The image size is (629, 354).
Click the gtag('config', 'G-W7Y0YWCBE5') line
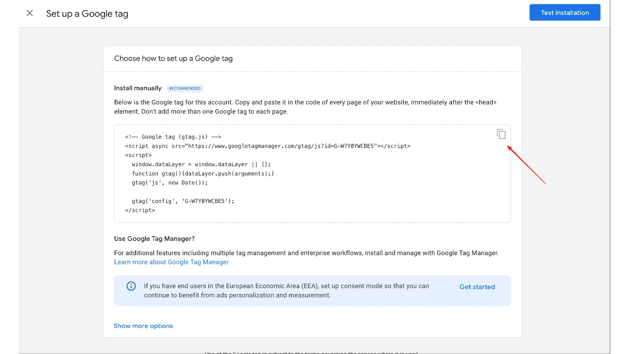[x=183, y=201]
